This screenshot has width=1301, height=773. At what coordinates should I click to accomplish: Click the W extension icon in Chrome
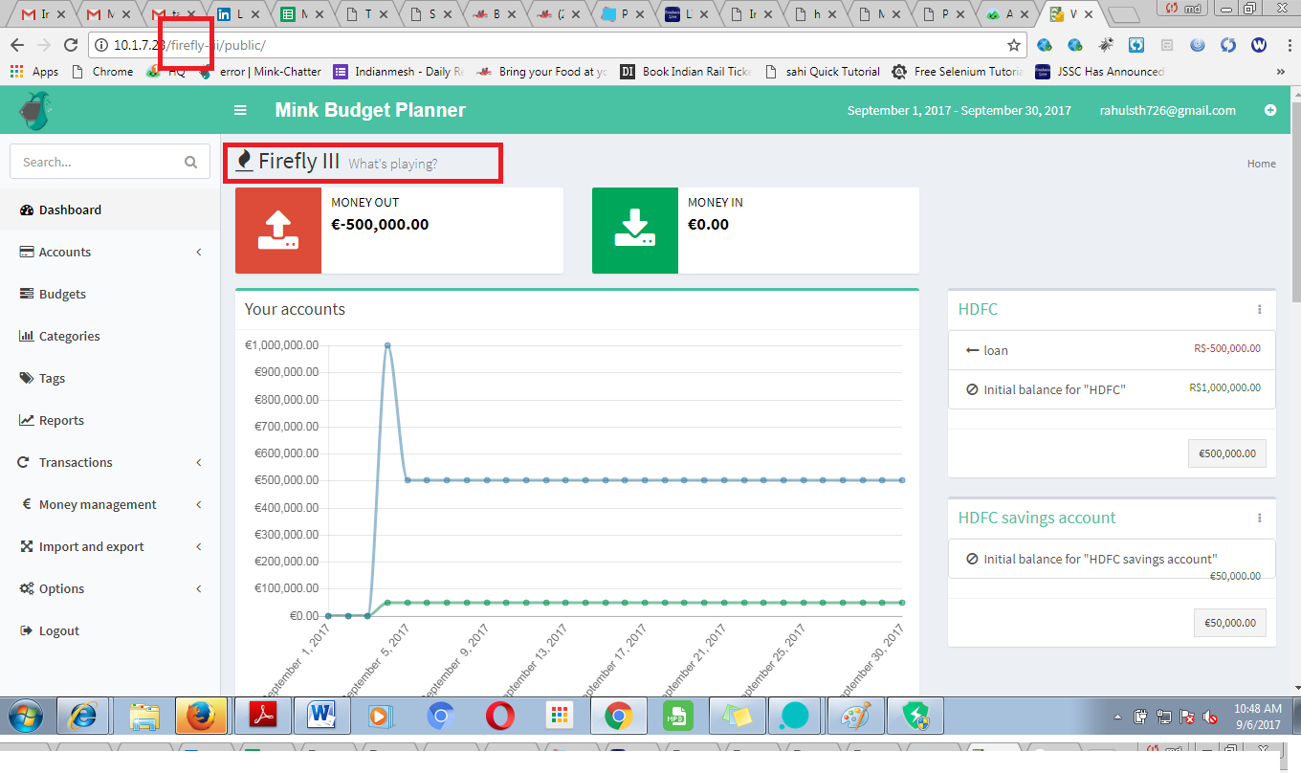(1259, 45)
